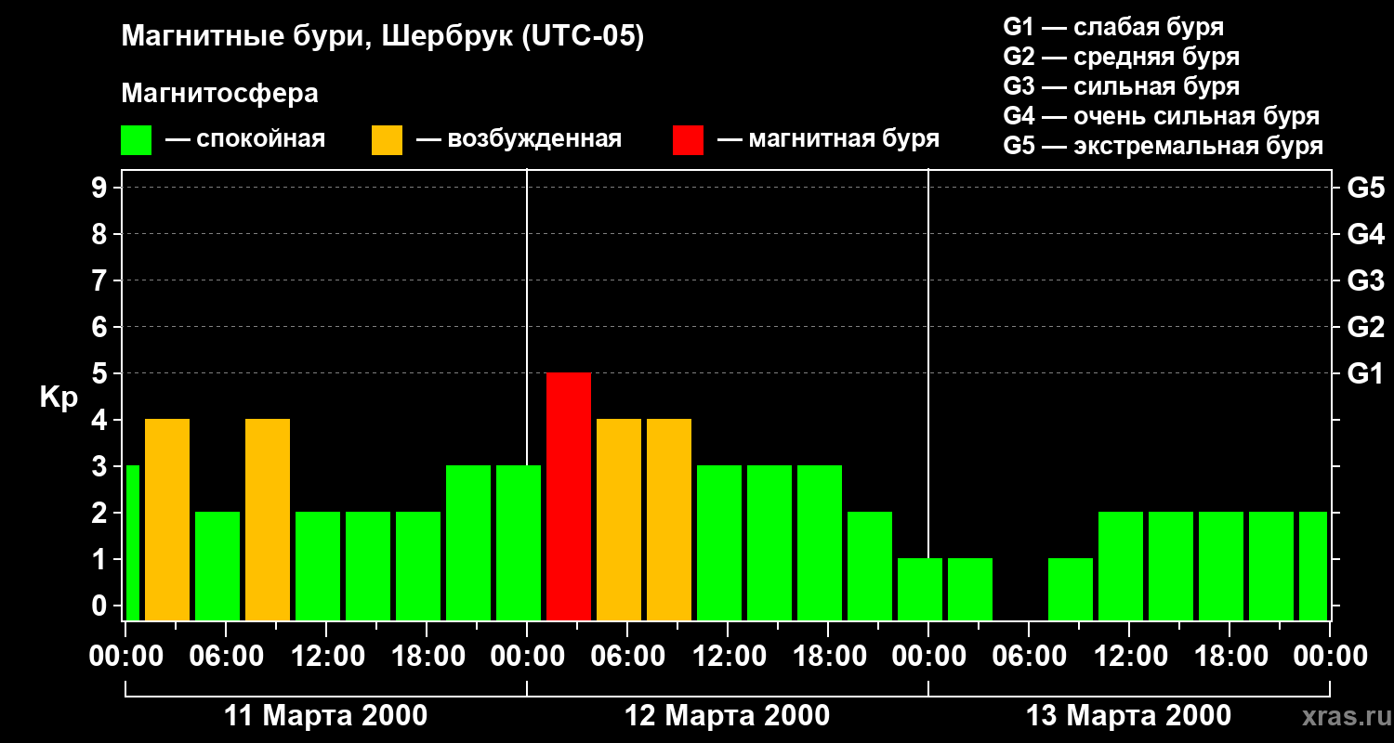
Task: Select the red Kp 5 storm bar
Action: click(x=569, y=496)
